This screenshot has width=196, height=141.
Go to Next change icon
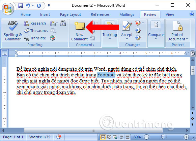click(138, 38)
